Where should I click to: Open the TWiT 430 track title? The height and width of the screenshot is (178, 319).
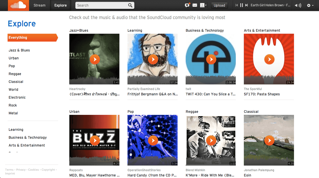pos(211,94)
